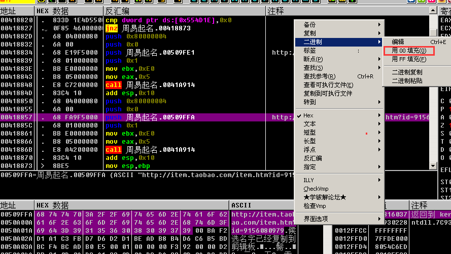Click the disassembly pane 地址 column header

(x=17, y=11)
